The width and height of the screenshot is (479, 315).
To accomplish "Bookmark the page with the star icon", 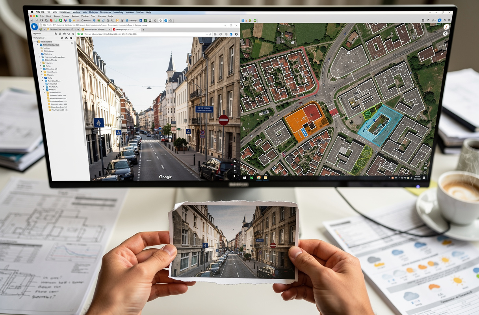I will 210,34.
